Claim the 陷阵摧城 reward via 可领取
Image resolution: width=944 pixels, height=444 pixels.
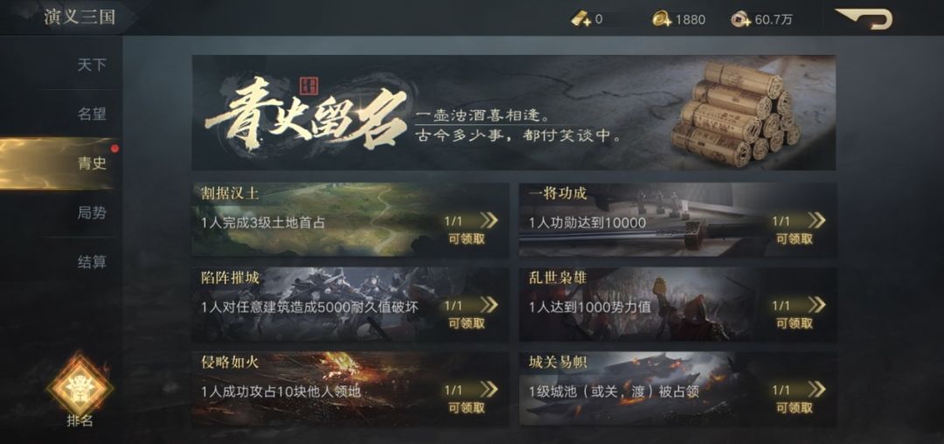[467, 323]
